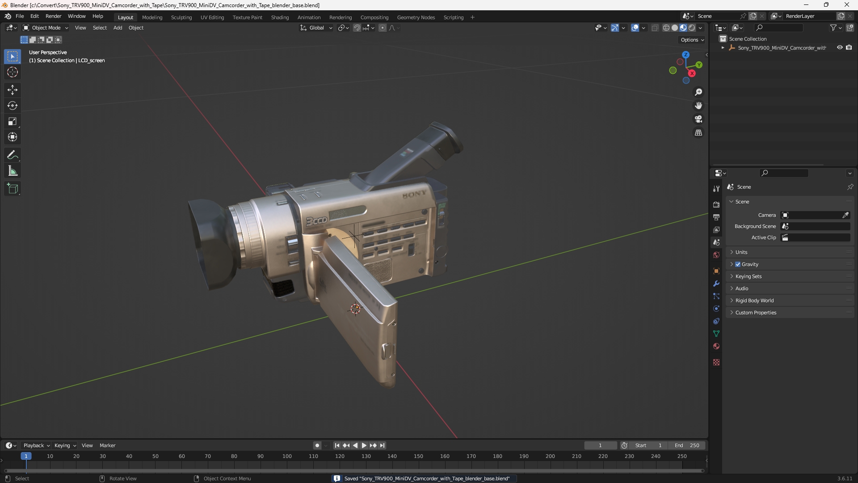Jump to the timeline end frame
This screenshot has width=858, height=483.
click(x=382, y=445)
